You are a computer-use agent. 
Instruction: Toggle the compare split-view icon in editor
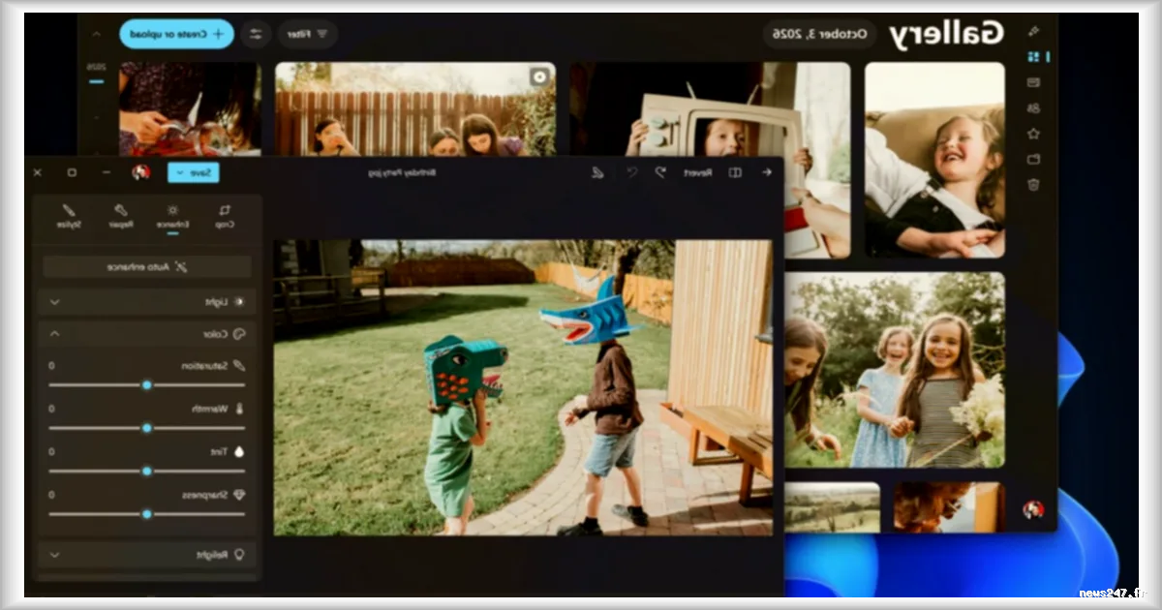735,172
